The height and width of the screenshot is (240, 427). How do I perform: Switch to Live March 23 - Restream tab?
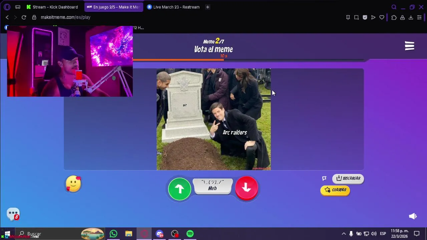pos(173,7)
